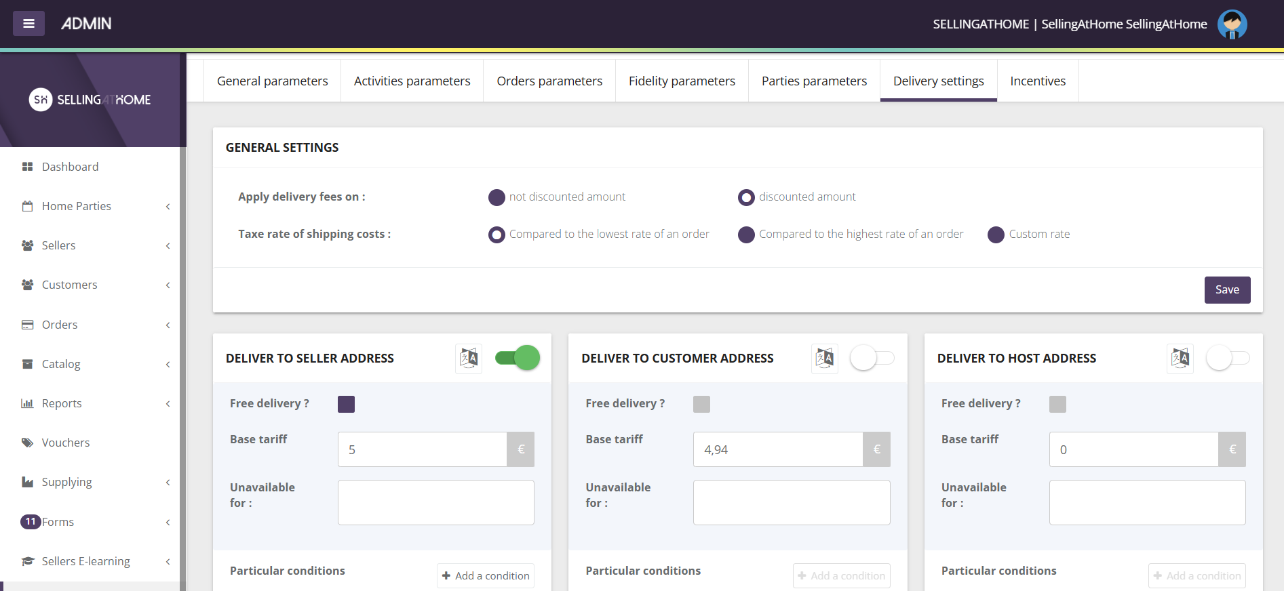Click the Vouchers tags icon
Viewport: 1284px width, 591px height.
click(x=27, y=443)
